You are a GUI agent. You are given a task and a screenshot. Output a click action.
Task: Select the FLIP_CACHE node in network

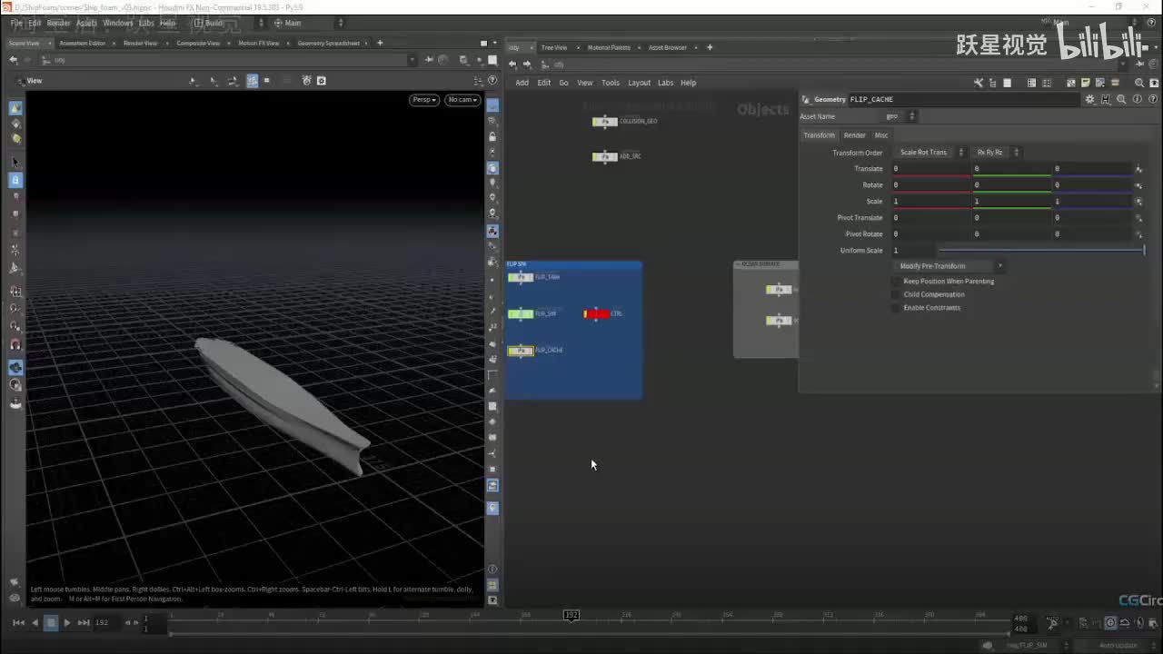(x=521, y=351)
